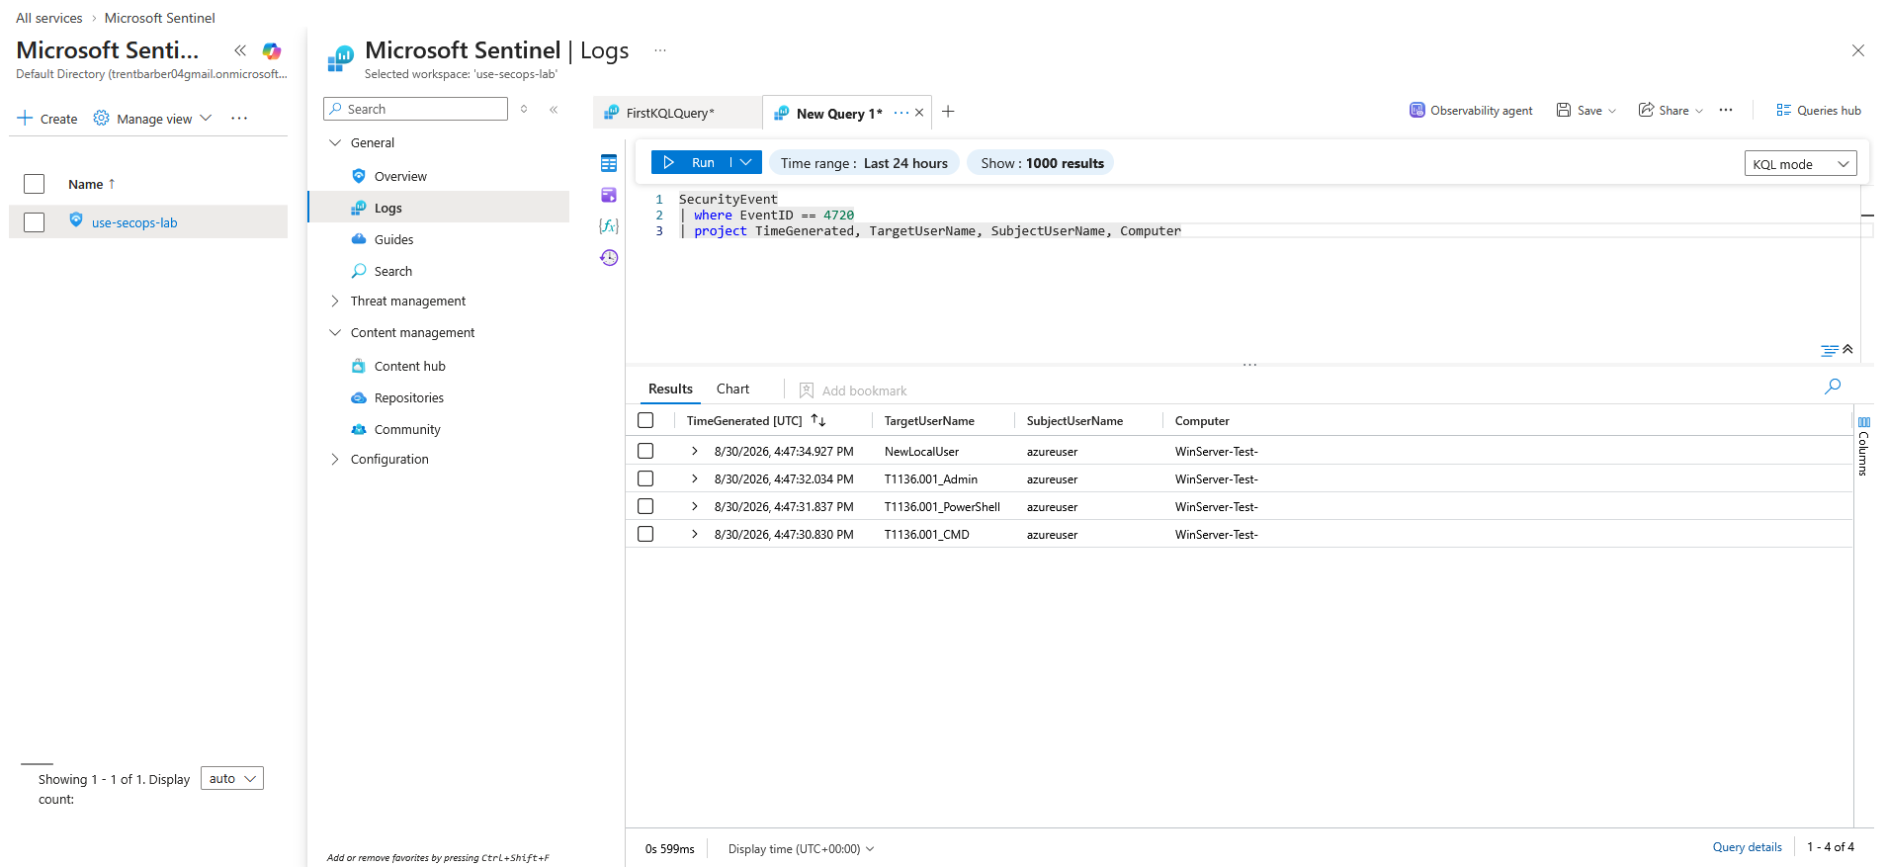Open the Query details link

point(1747,847)
